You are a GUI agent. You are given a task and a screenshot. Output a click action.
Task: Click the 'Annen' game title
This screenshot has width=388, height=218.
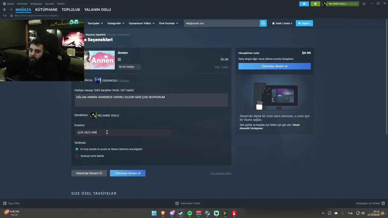tap(123, 53)
